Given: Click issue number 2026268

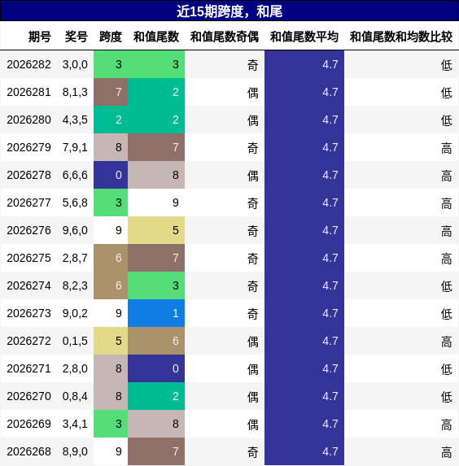Looking at the screenshot, I should (28, 451).
